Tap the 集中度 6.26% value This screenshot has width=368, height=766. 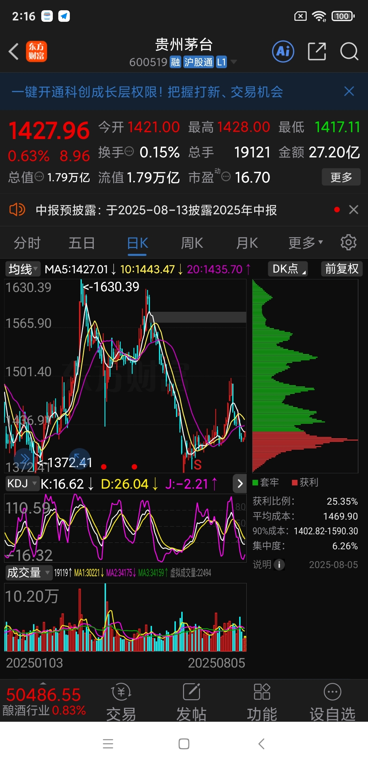pyautogui.click(x=345, y=546)
